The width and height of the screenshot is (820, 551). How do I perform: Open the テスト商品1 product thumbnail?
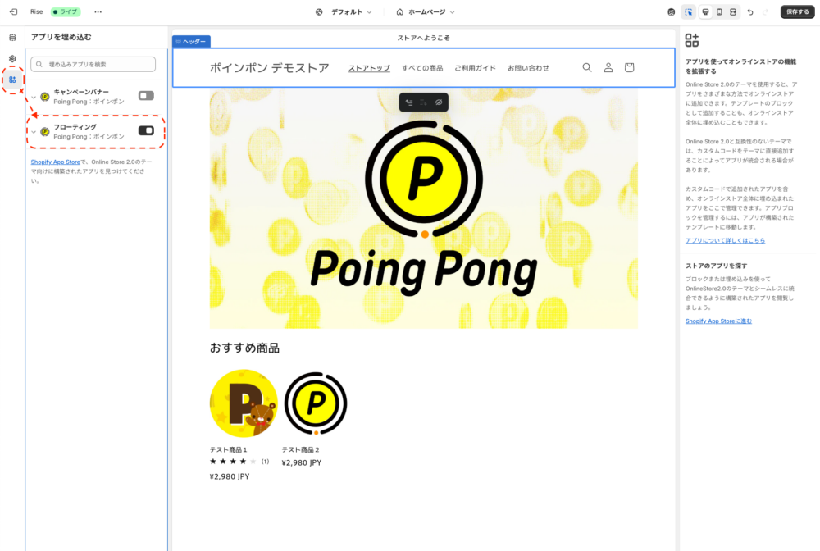coord(244,403)
